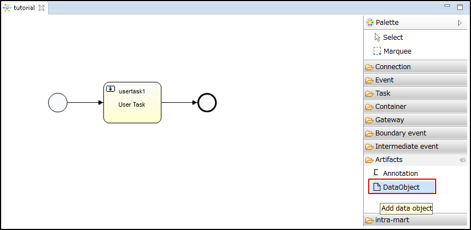Collapse the Artifacts palette drawer
The height and width of the screenshot is (230, 471).
click(x=416, y=160)
